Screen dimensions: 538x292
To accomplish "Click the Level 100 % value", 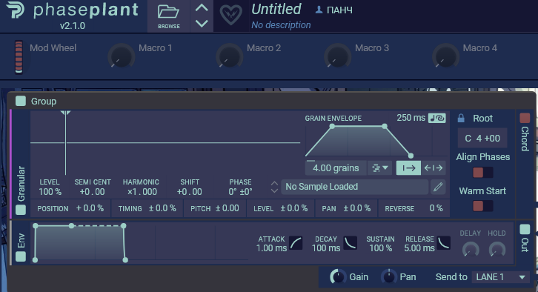I will coord(50,192).
